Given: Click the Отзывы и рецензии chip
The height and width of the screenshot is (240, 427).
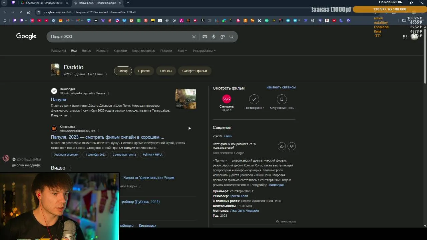Looking at the screenshot, I should point(66,155).
